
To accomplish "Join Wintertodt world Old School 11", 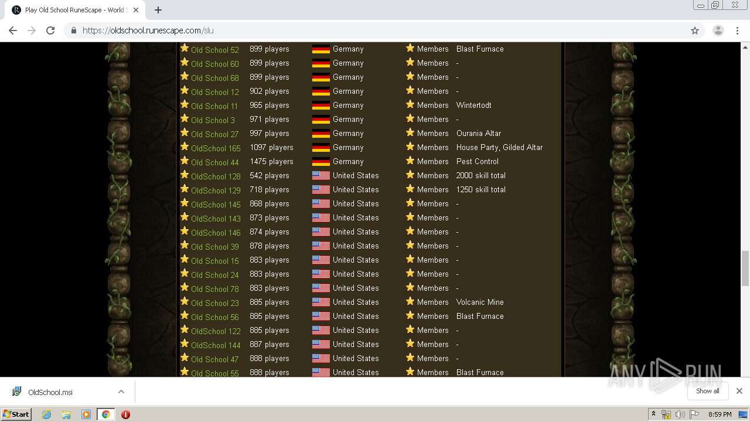I will click(x=214, y=106).
